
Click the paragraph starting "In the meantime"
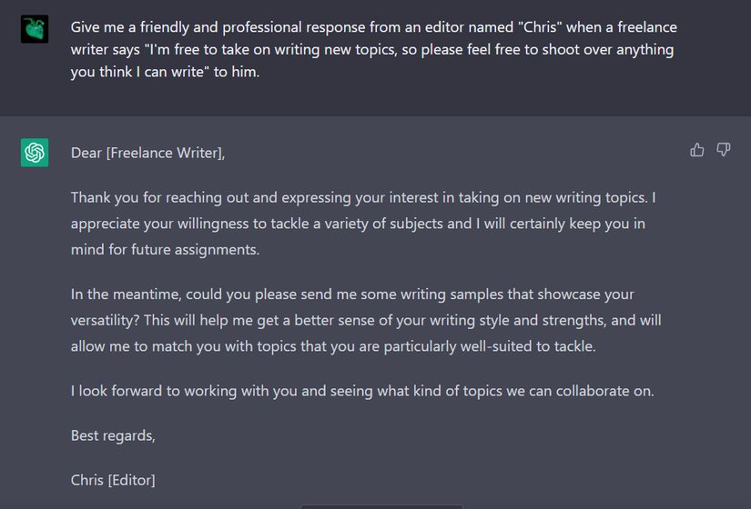tap(366, 320)
